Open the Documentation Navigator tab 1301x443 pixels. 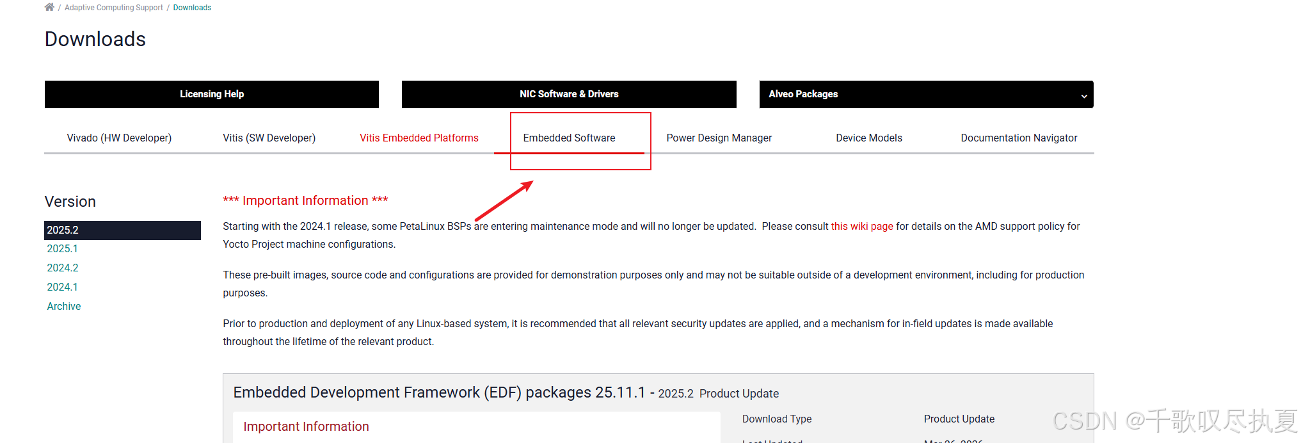click(1019, 138)
